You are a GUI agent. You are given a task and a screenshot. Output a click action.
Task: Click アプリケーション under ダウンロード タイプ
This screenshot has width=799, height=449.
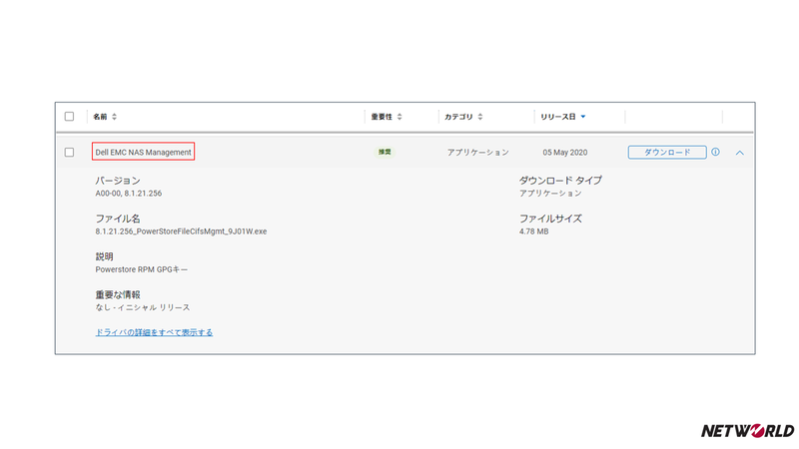pos(550,194)
